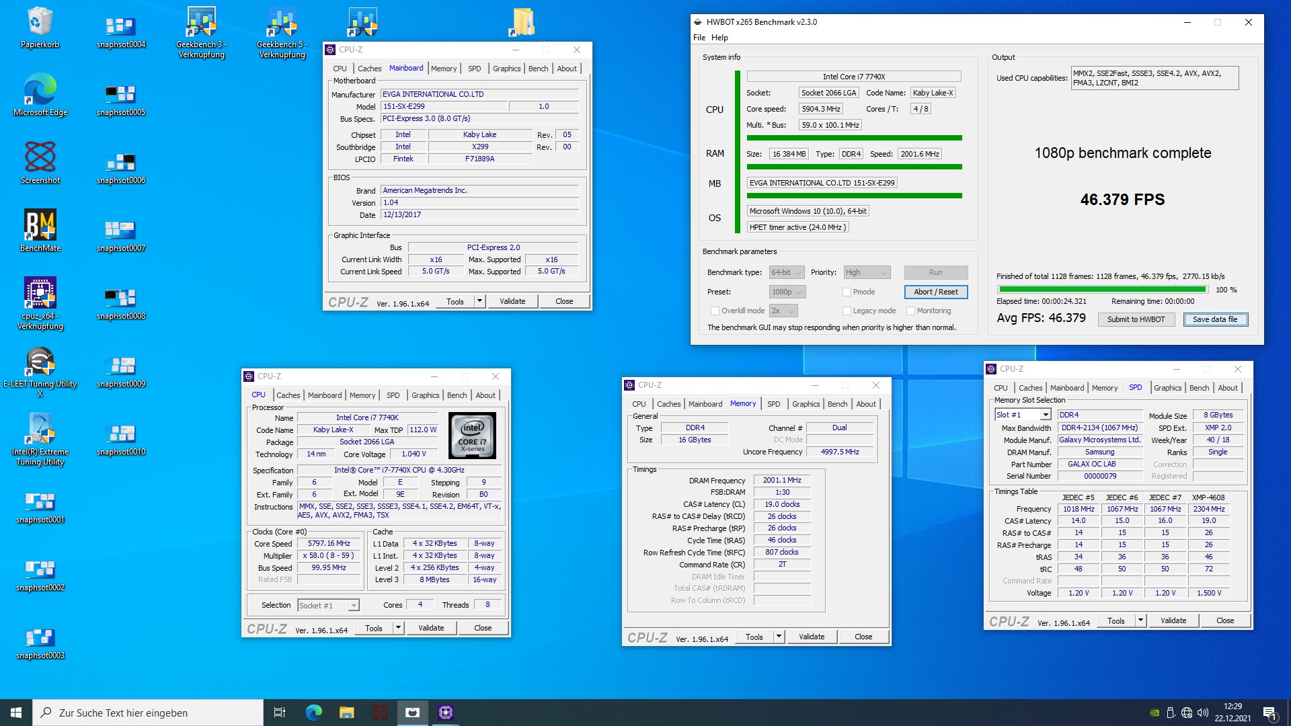This screenshot has width=1291, height=726.
Task: Launch BenchMate desktop shortcut
Action: point(40,231)
